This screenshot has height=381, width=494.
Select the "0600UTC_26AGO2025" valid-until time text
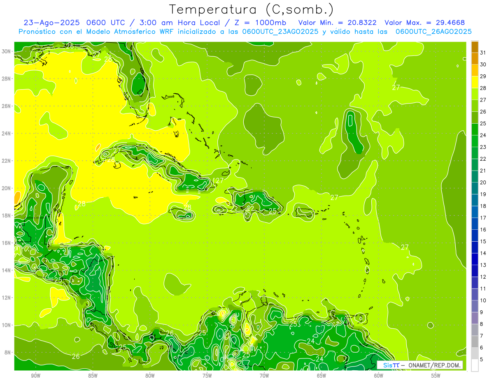tap(433, 32)
